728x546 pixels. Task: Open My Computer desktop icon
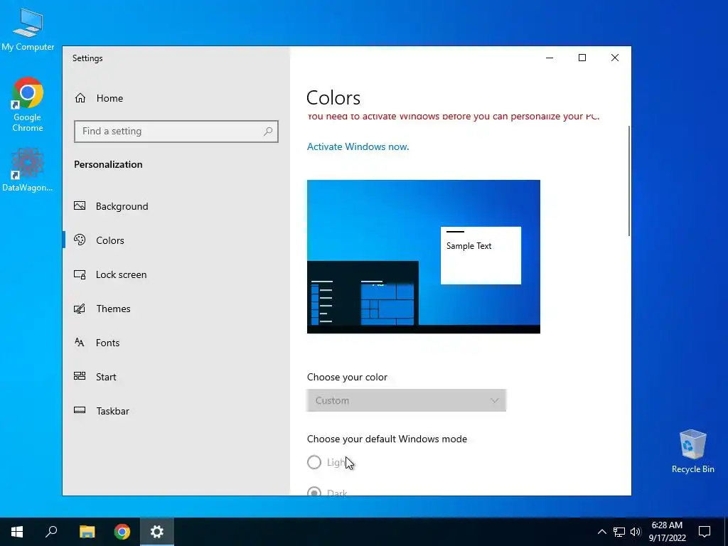(x=28, y=28)
